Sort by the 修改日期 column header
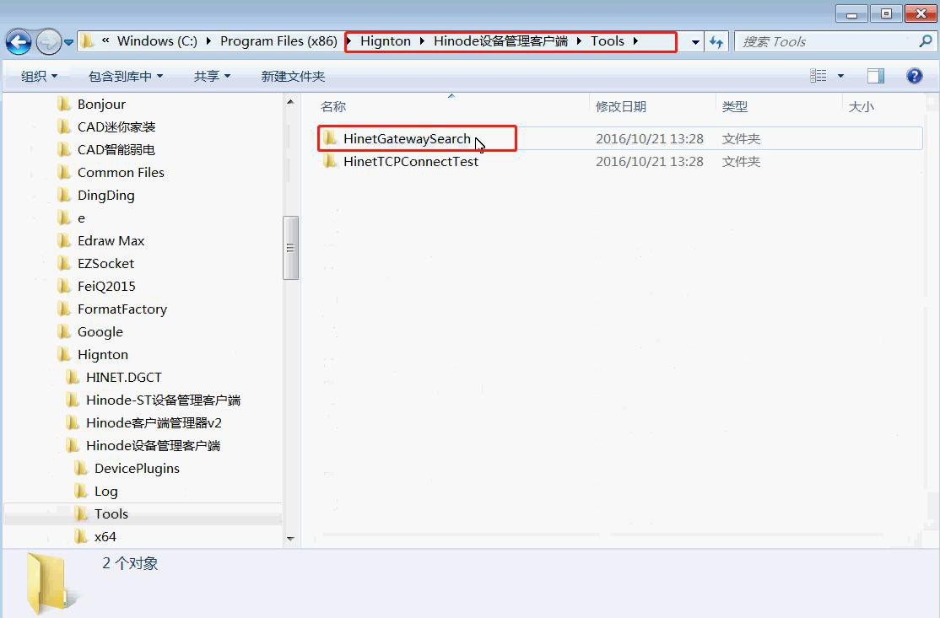940x618 pixels. tap(621, 106)
